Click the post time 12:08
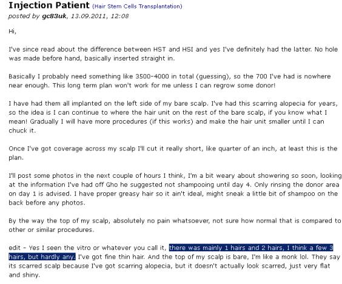342x284 pixels. tap(119, 16)
